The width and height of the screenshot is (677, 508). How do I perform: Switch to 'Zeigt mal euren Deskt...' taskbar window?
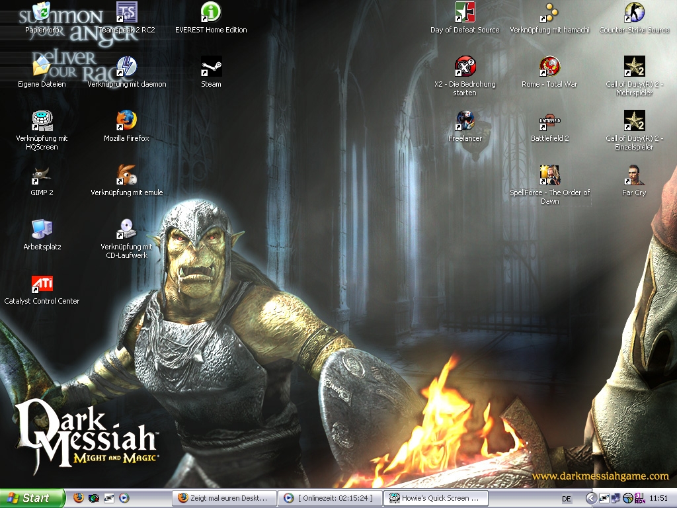[x=223, y=498]
